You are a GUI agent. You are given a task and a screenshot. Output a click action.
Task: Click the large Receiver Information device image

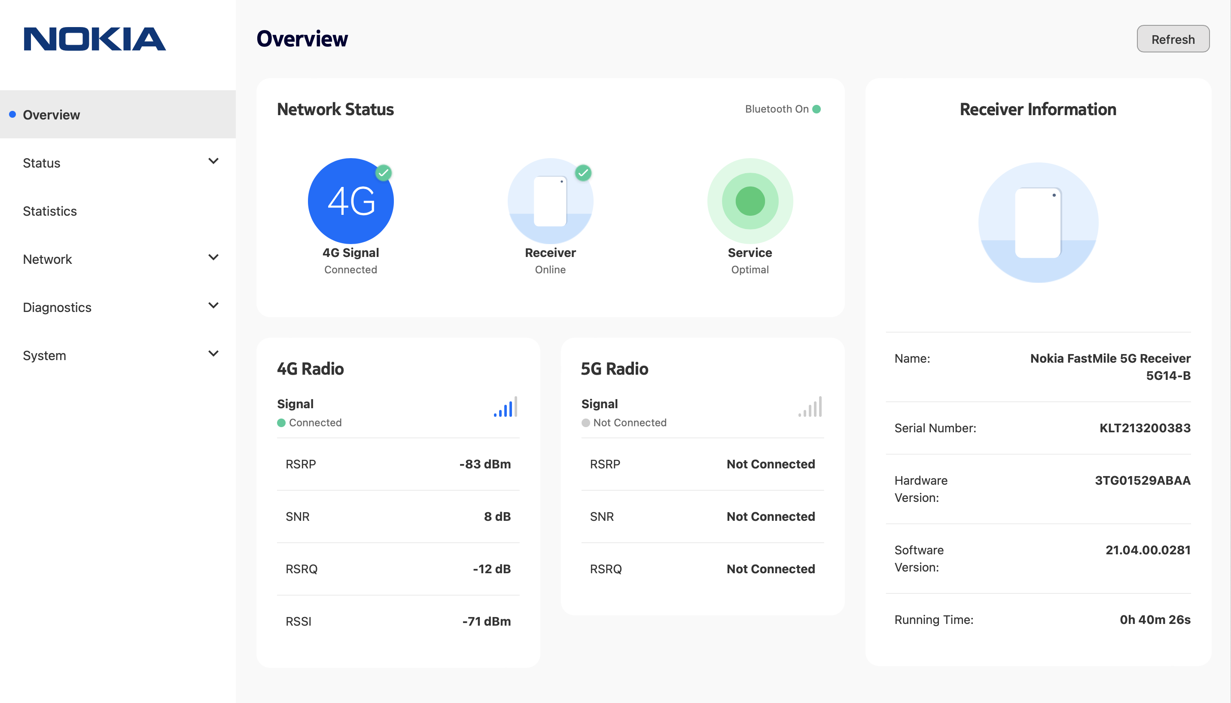tap(1038, 223)
